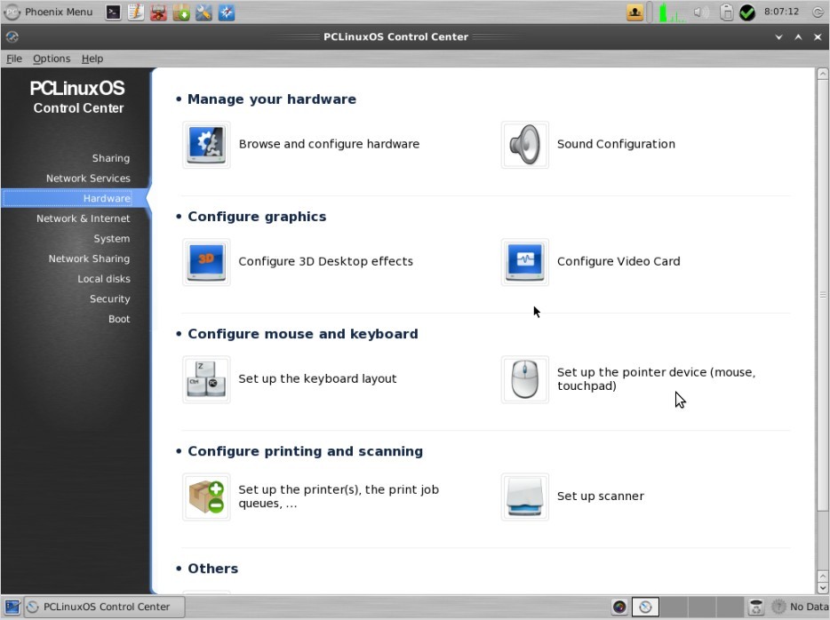Click Set up scanner label
Image resolution: width=830 pixels, height=620 pixels.
(600, 497)
